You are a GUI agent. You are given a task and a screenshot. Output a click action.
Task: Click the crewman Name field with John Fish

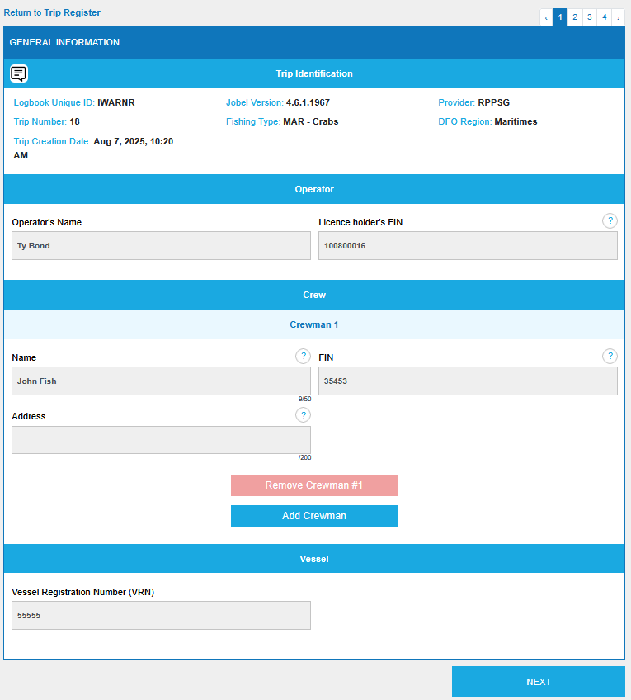(x=161, y=381)
